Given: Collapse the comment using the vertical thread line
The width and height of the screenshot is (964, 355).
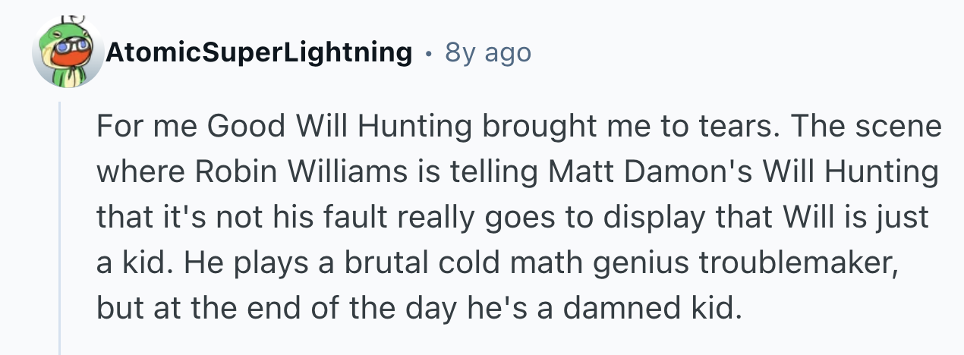Looking at the screenshot, I should pyautogui.click(x=59, y=228).
